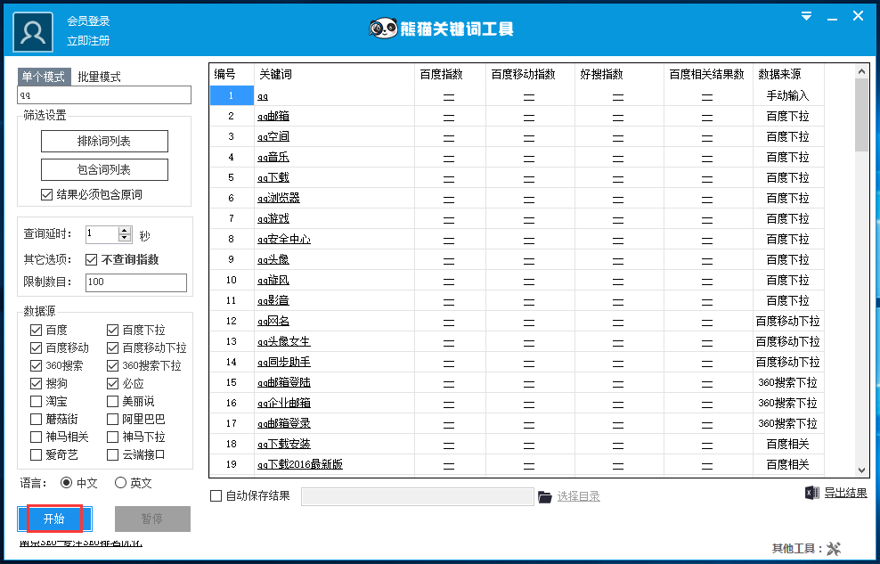
Task: Enable the 淘宝 data source
Action: click(x=36, y=401)
